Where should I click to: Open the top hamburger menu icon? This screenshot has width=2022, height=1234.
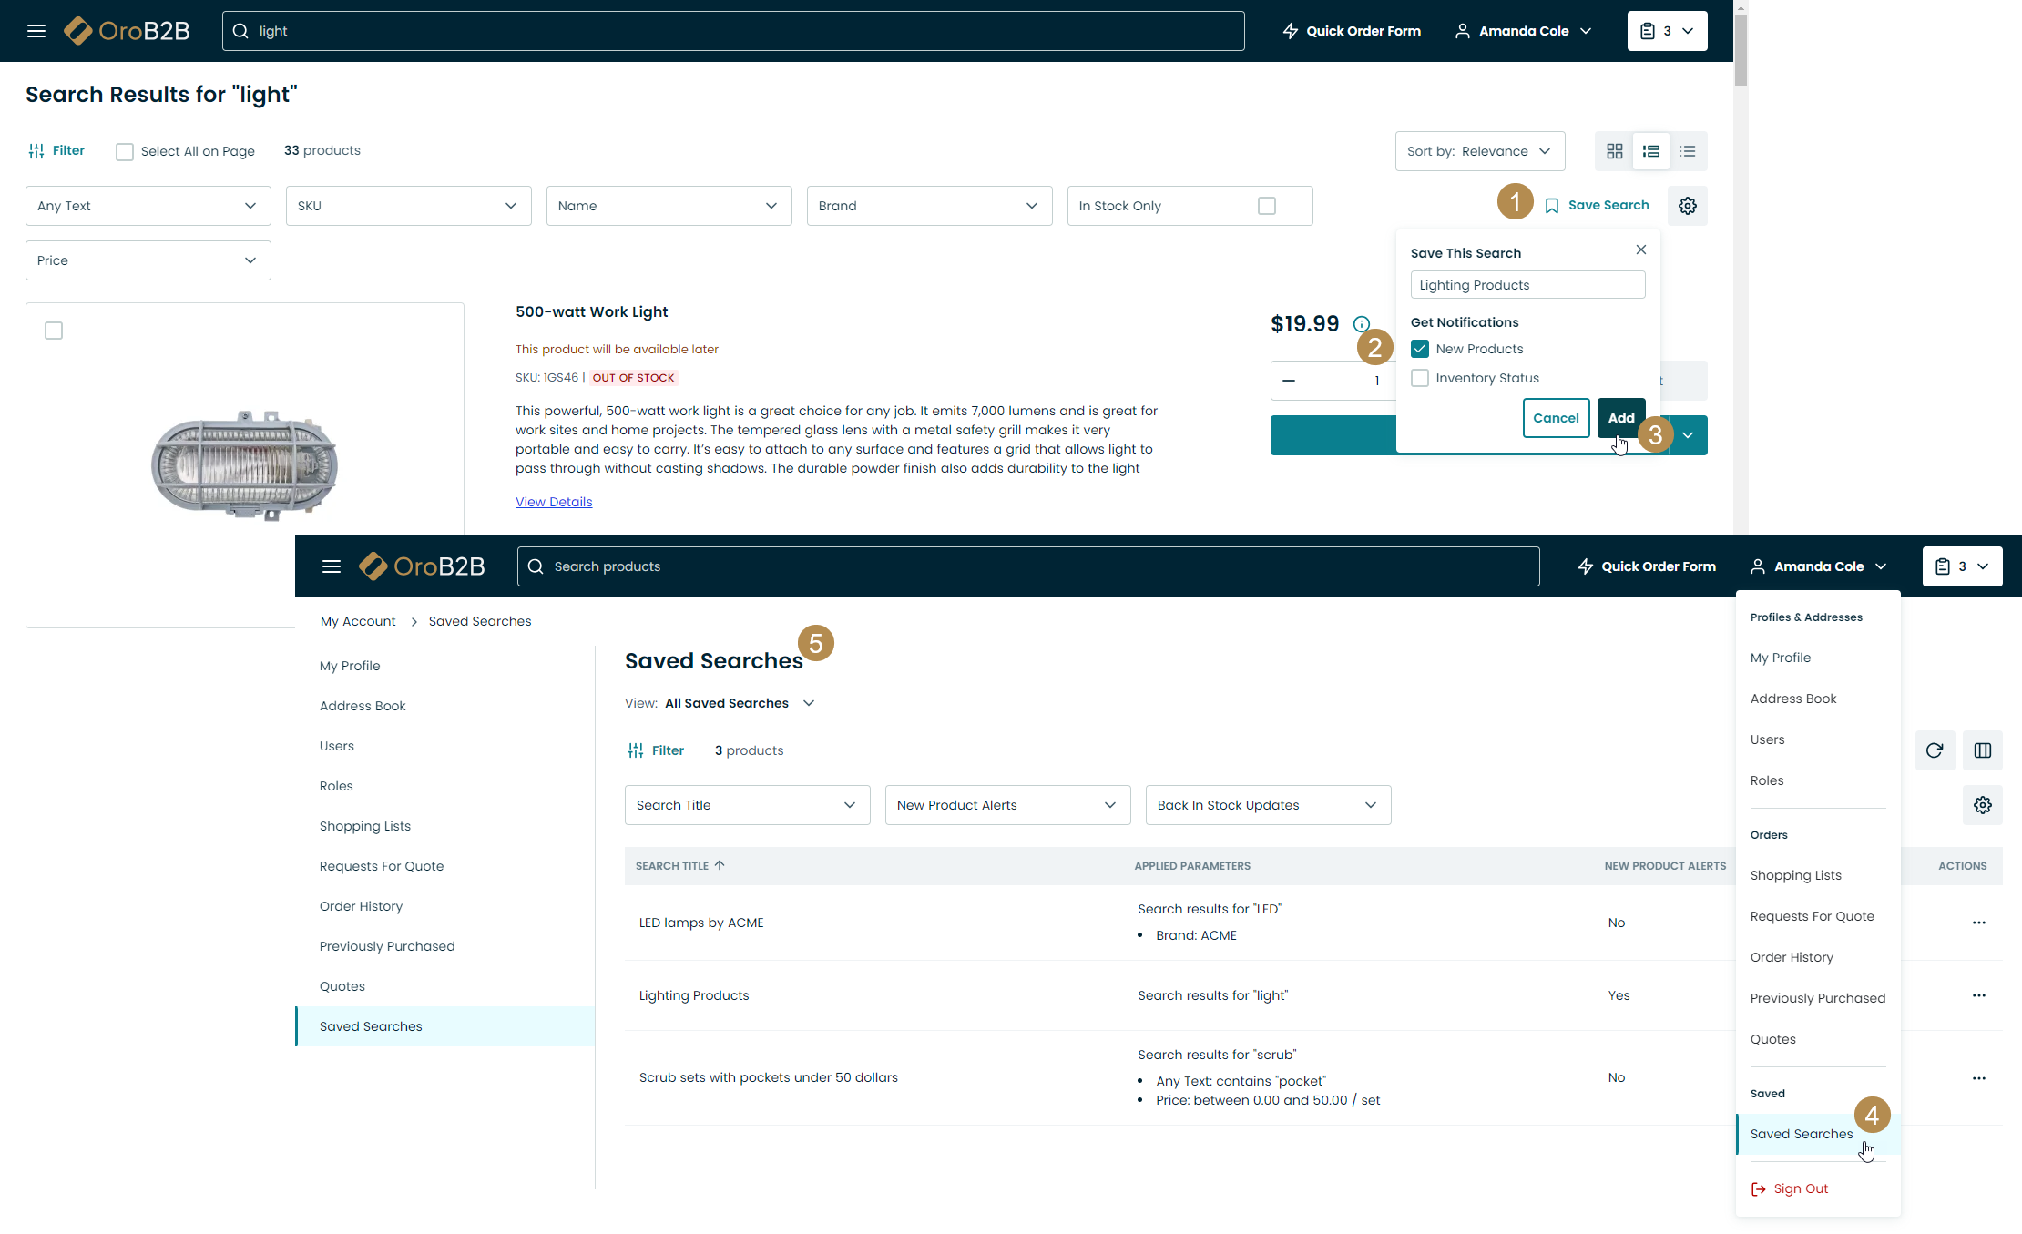(36, 31)
